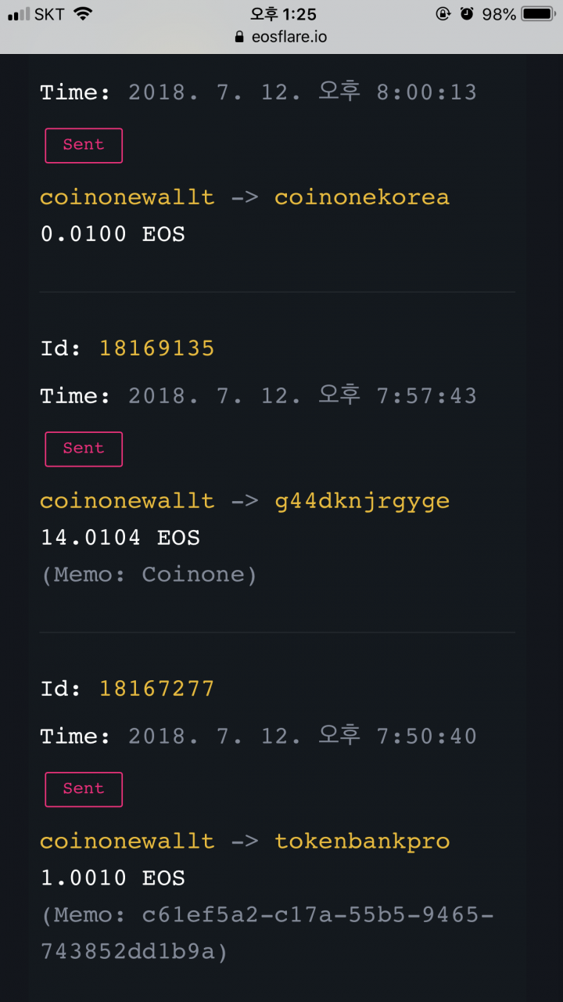The width and height of the screenshot is (563, 1002).
Task: Open recipient account tokenbankpro
Action: click(x=362, y=842)
